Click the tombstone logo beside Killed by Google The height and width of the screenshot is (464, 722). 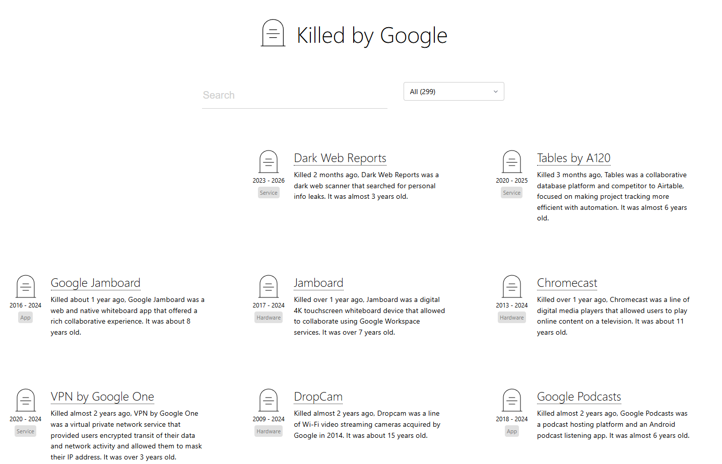(x=273, y=33)
